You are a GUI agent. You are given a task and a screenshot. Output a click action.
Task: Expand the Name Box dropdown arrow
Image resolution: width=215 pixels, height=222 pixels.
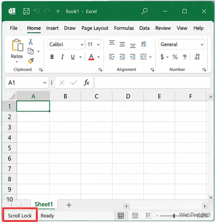coord(45,83)
